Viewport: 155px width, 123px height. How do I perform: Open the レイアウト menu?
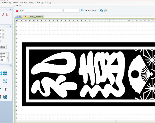(23, 2)
